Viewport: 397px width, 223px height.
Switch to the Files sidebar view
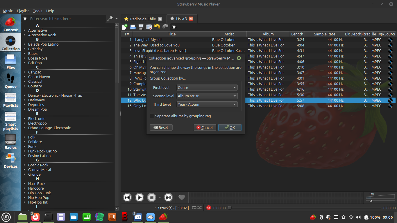[10, 61]
